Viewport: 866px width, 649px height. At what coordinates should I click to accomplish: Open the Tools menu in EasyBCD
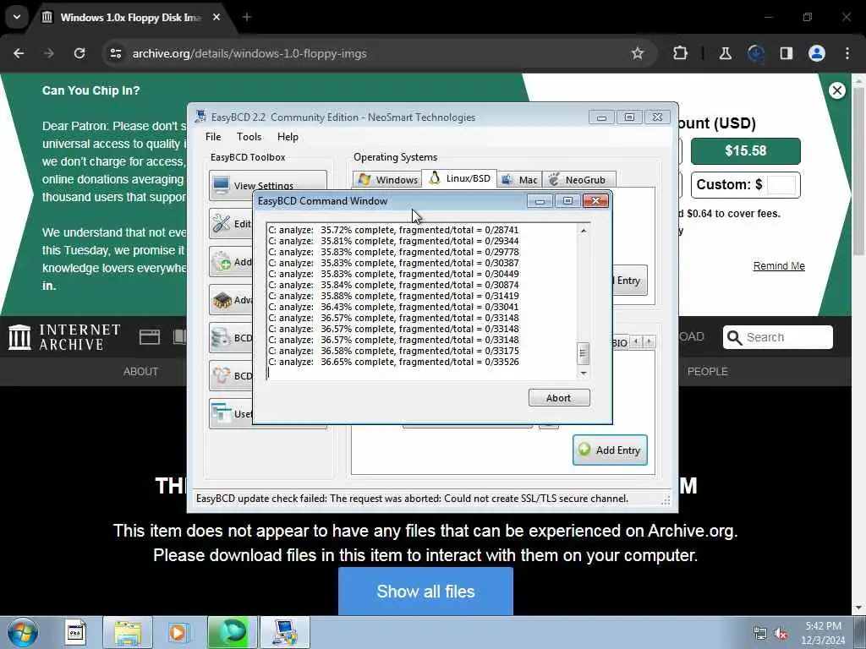[249, 137]
